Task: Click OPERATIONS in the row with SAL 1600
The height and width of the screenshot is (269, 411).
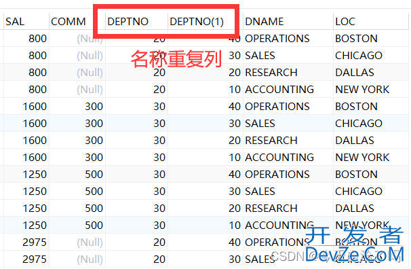Action: point(277,107)
